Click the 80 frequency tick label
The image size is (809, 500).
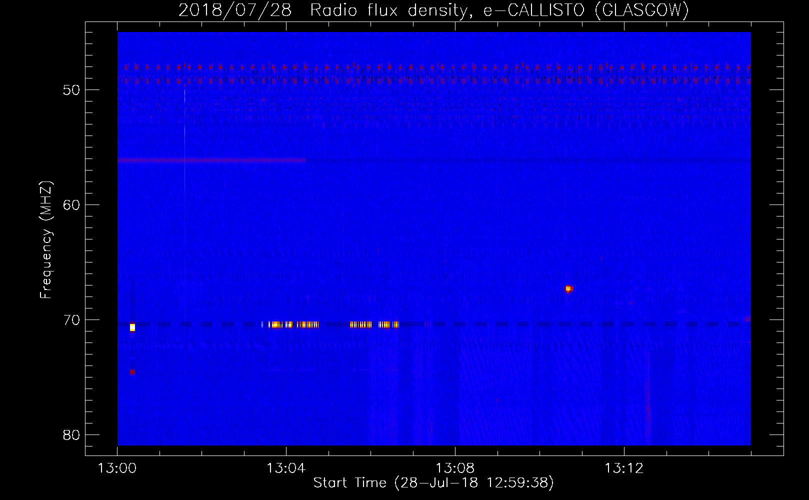click(72, 435)
